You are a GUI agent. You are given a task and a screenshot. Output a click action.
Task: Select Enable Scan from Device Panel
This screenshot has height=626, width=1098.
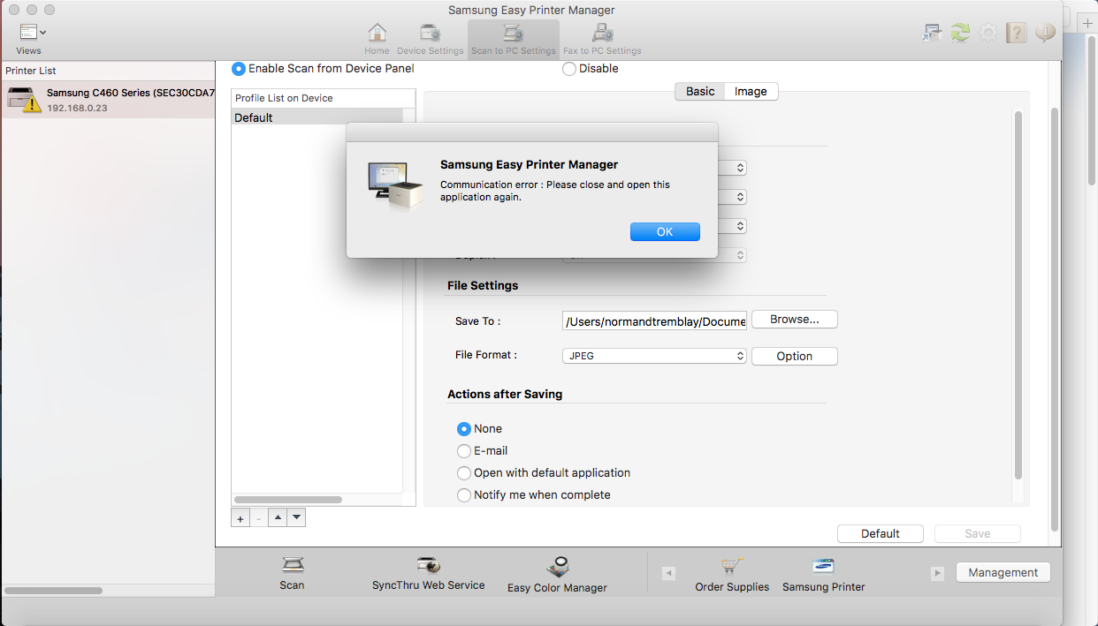[x=238, y=68]
